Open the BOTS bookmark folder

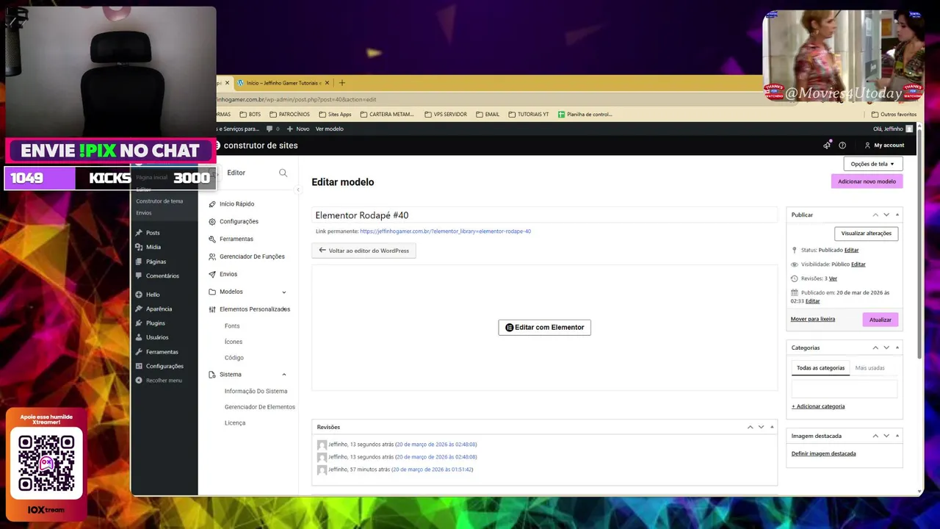250,115
